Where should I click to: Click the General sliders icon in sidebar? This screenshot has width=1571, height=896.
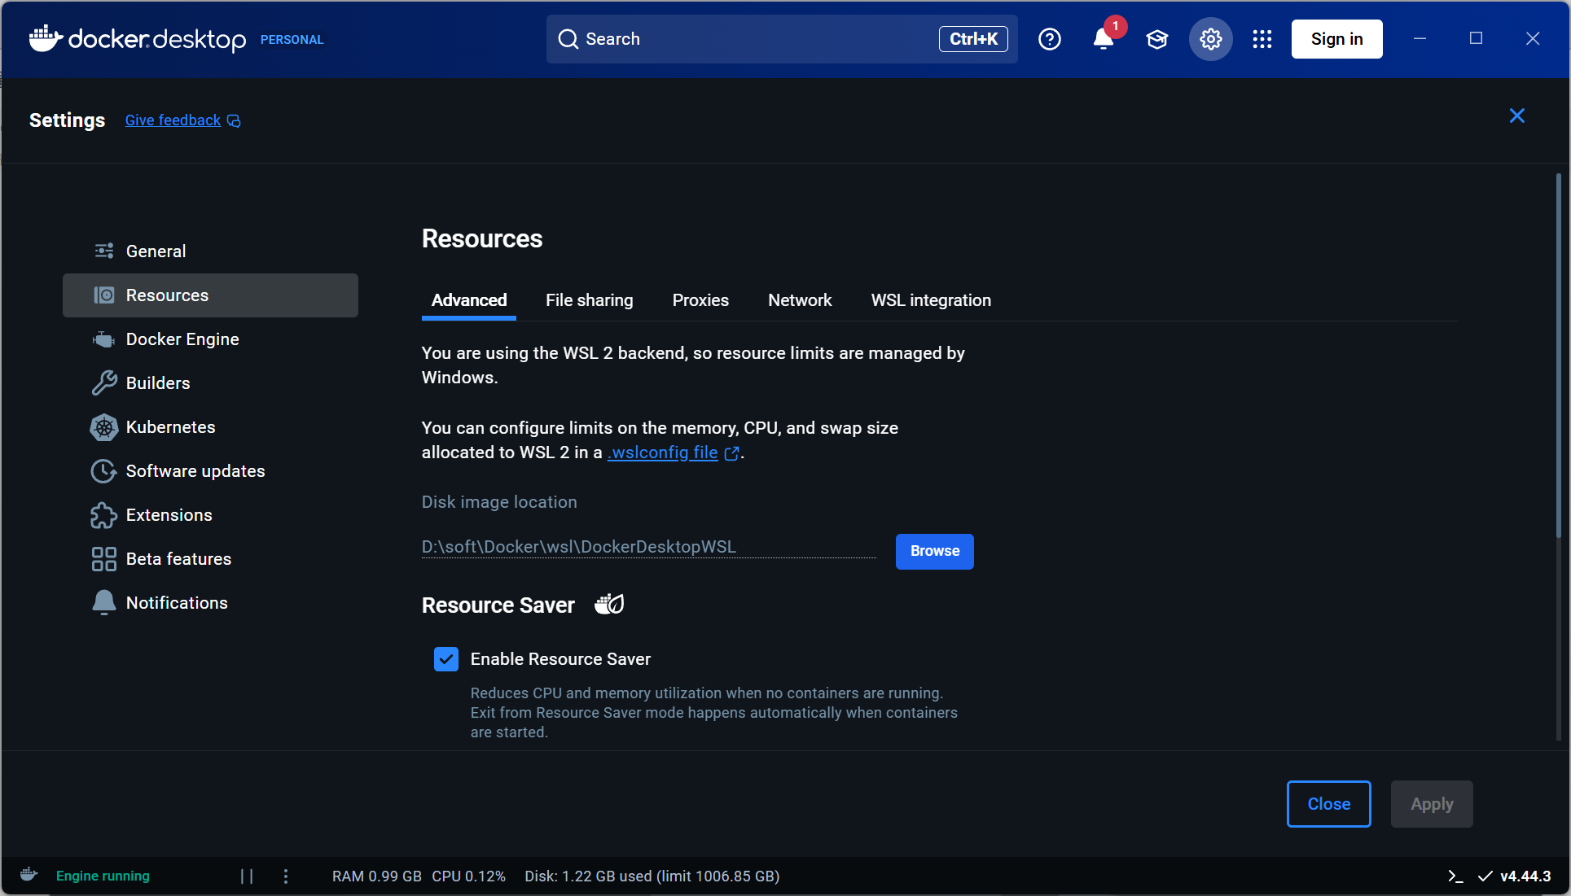pyautogui.click(x=104, y=251)
